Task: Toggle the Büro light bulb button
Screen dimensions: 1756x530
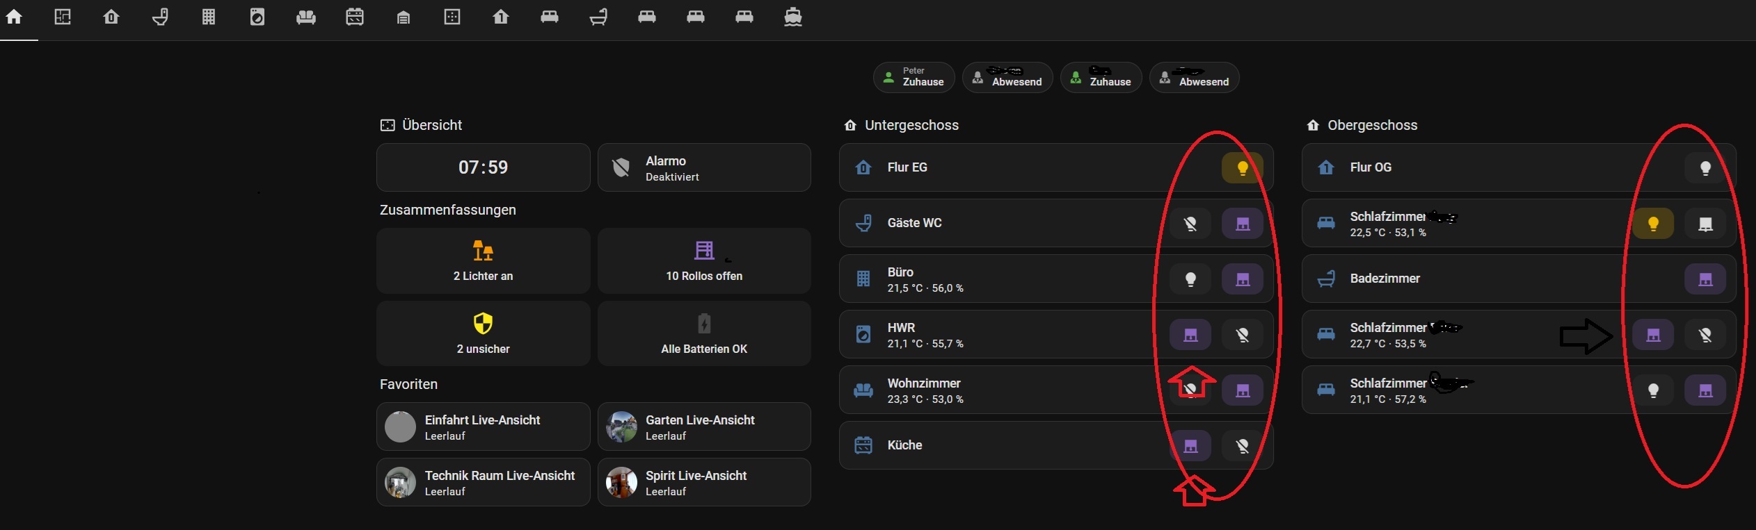Action: click(x=1190, y=279)
